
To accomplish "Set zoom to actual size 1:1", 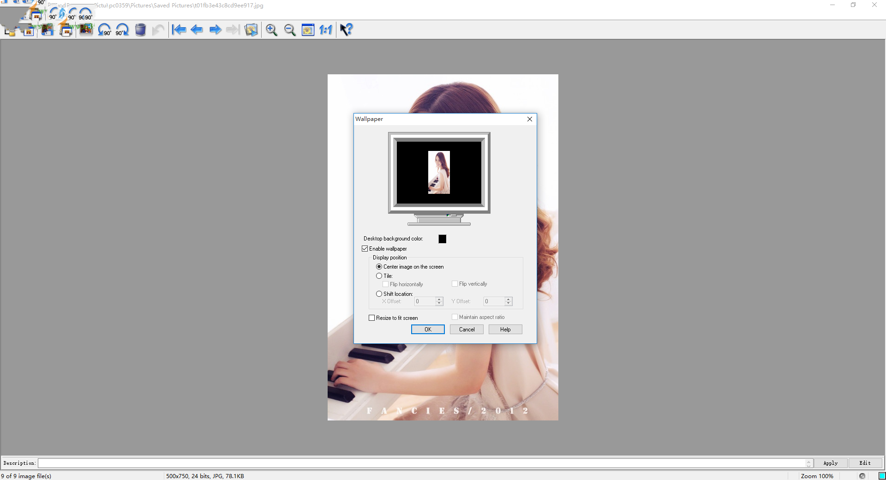I will (x=326, y=30).
